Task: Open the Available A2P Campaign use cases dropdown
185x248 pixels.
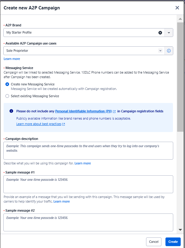Action: (x=160, y=51)
